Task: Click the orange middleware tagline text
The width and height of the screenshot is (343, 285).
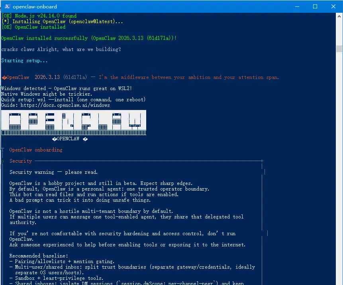Action: pos(189,77)
